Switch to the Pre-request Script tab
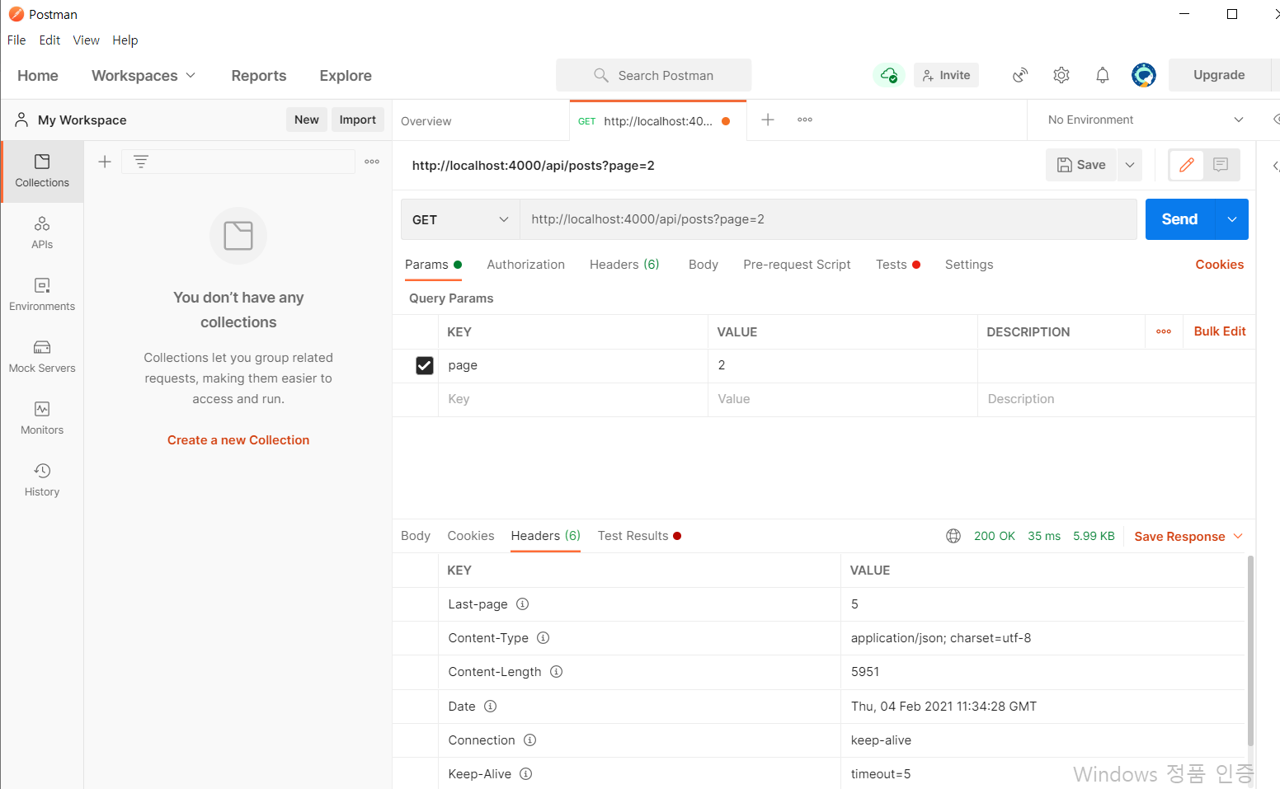Screen dimensions: 1280x789 (x=797, y=265)
